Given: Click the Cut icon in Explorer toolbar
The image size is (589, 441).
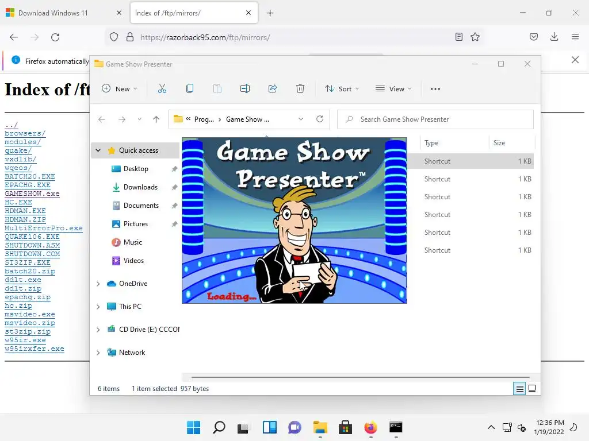Looking at the screenshot, I should pyautogui.click(x=162, y=89).
